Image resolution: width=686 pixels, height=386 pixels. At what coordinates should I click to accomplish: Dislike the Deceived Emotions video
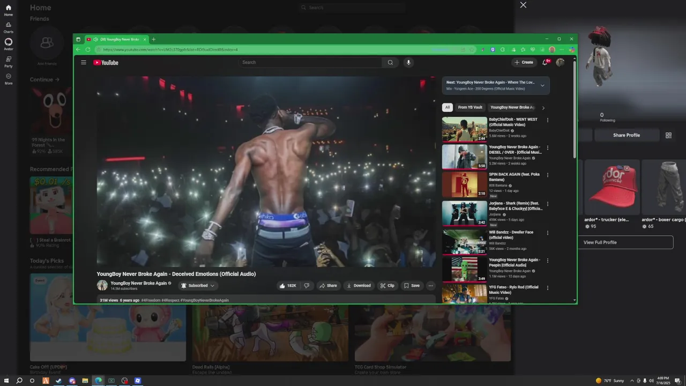(x=307, y=286)
